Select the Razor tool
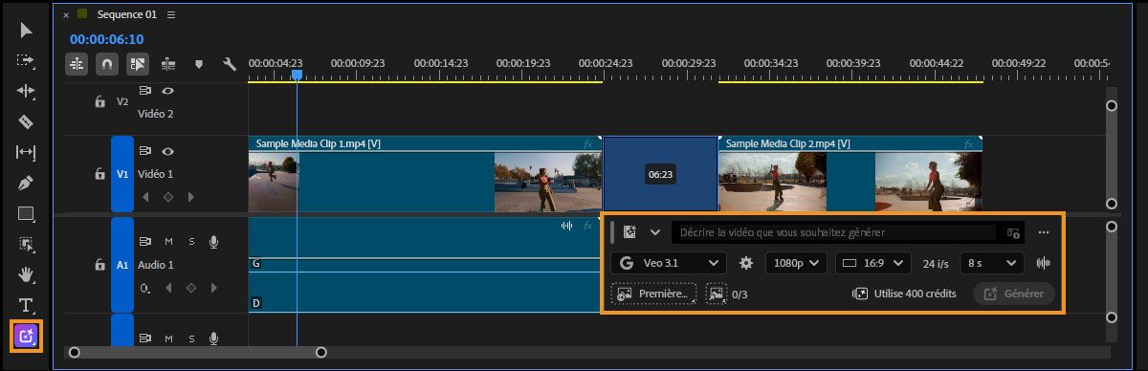The image size is (1148, 371). point(26,121)
